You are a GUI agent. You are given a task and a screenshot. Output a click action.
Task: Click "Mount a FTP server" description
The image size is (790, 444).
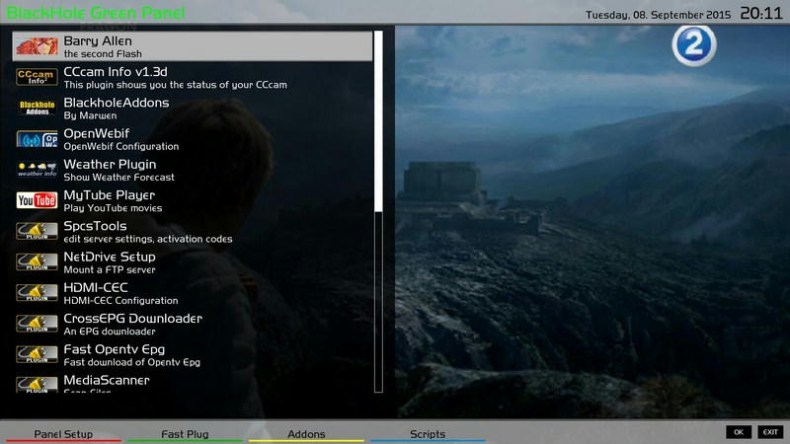tap(110, 269)
